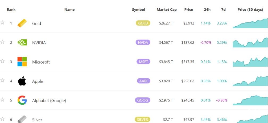The width and height of the screenshot is (268, 123).
Task: Click the Microsoft logo icon
Action: coord(22,62)
